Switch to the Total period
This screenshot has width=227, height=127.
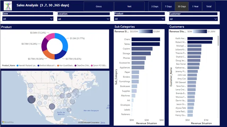click(x=209, y=6)
